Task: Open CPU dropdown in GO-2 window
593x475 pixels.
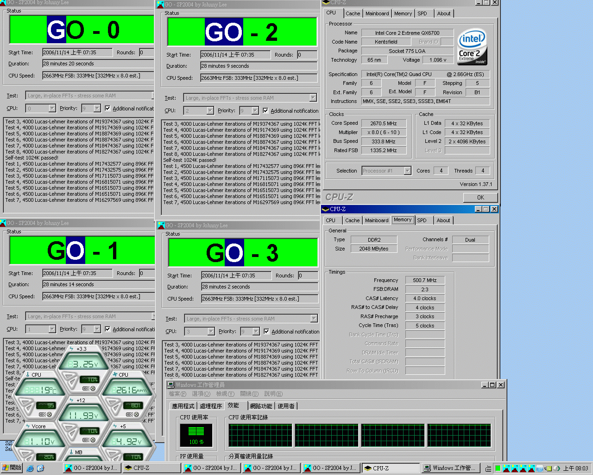Action: [x=210, y=110]
